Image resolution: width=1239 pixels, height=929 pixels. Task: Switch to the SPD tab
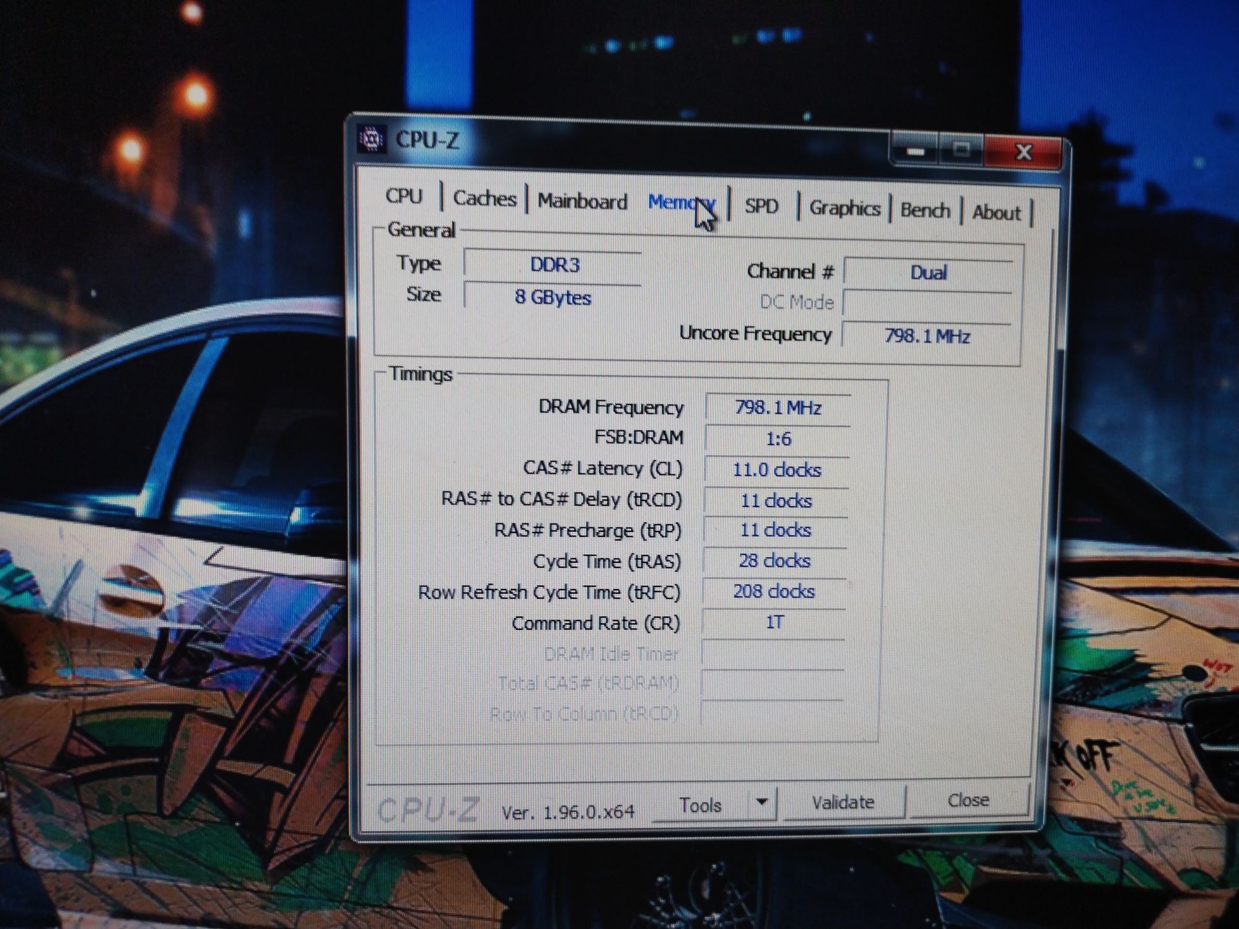[761, 206]
